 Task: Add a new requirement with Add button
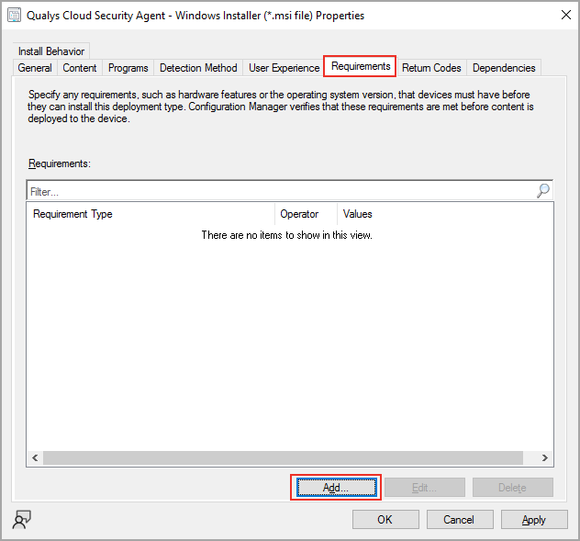pos(336,488)
